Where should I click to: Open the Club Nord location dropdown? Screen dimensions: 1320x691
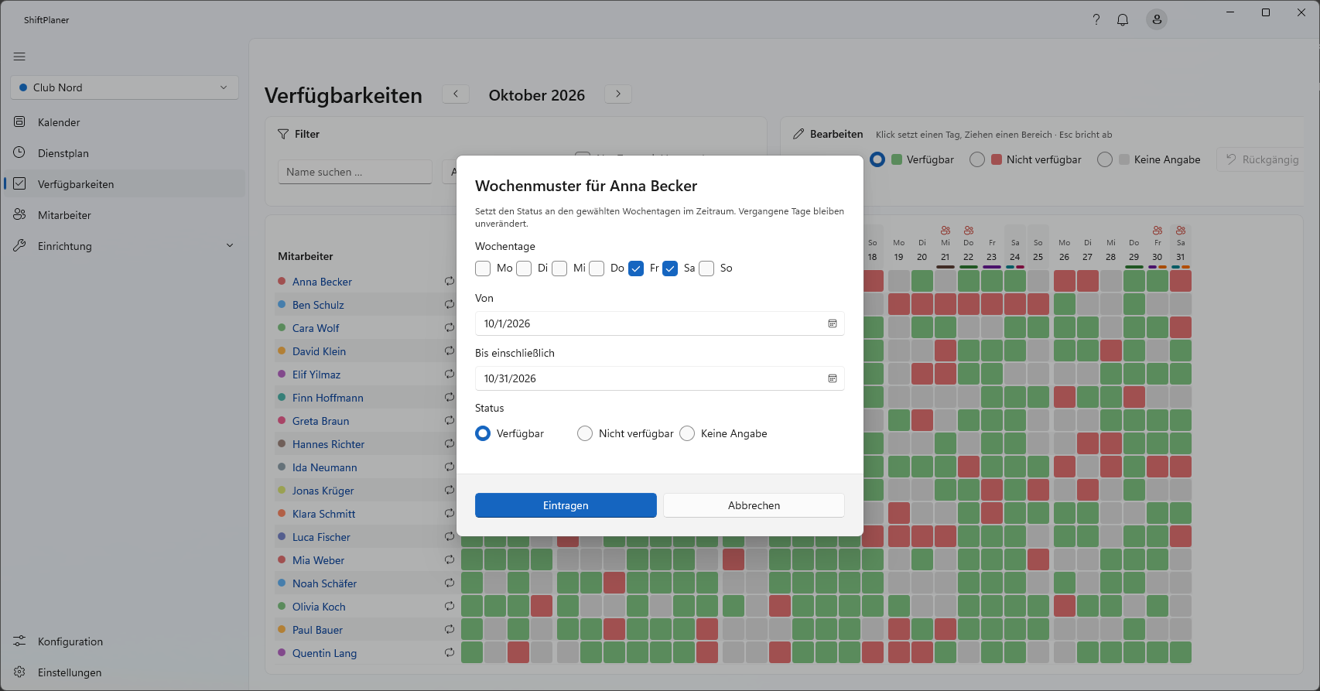(125, 87)
